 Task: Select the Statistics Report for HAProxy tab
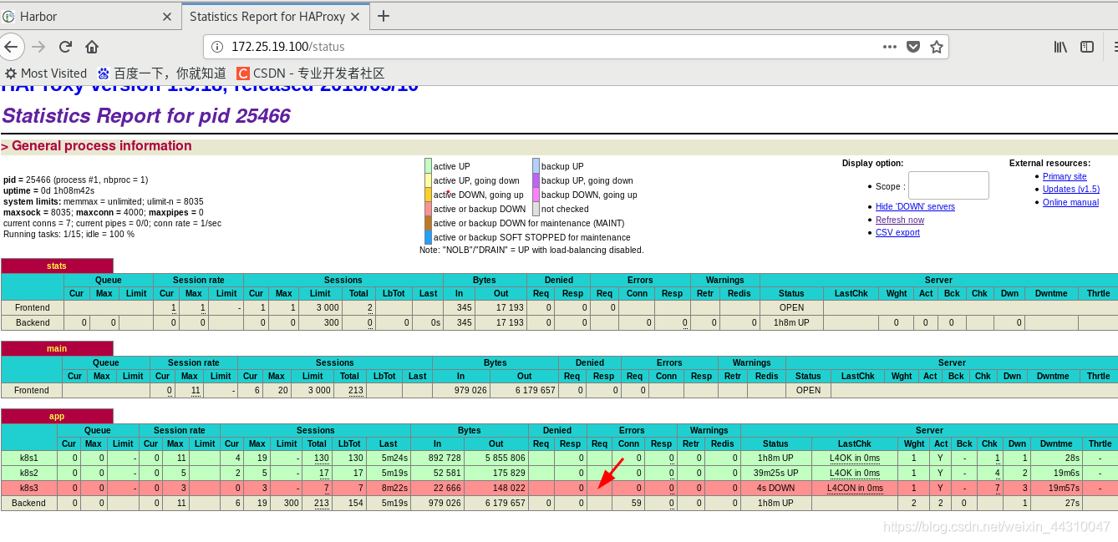(276, 17)
